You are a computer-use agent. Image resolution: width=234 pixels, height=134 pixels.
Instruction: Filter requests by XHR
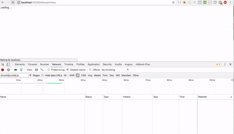pyautogui.click(x=72, y=75)
